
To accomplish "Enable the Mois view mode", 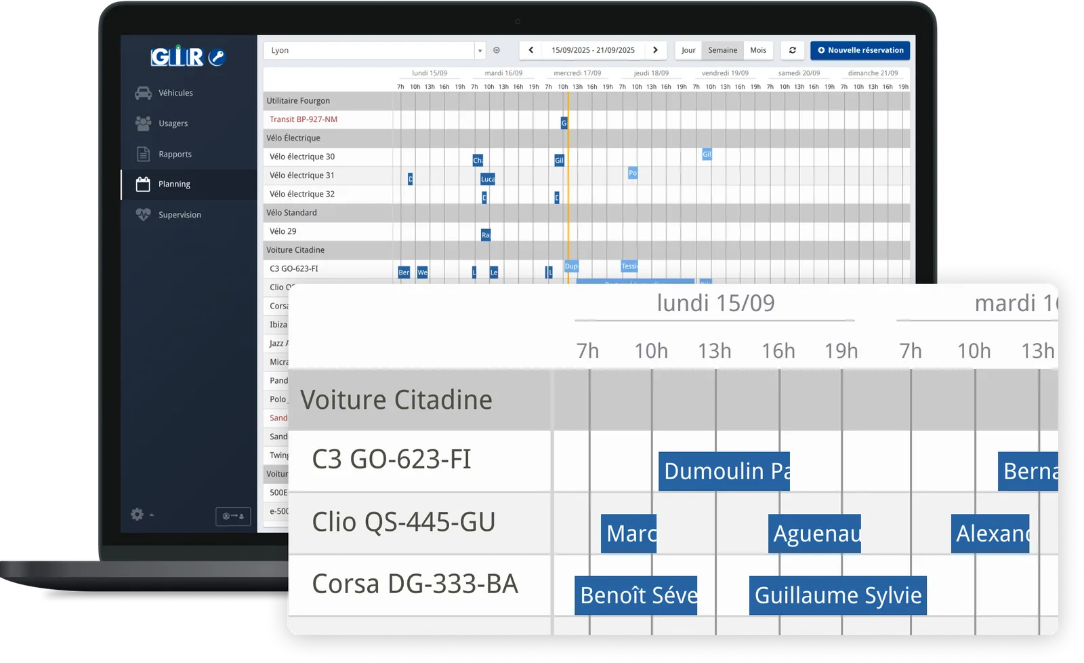I will pyautogui.click(x=758, y=50).
